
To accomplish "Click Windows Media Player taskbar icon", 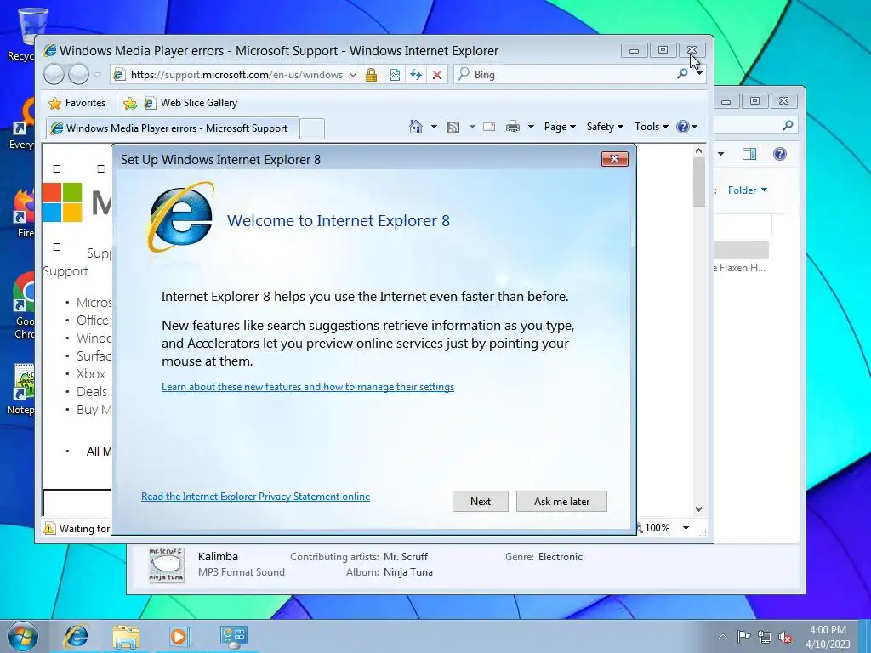I will [179, 636].
